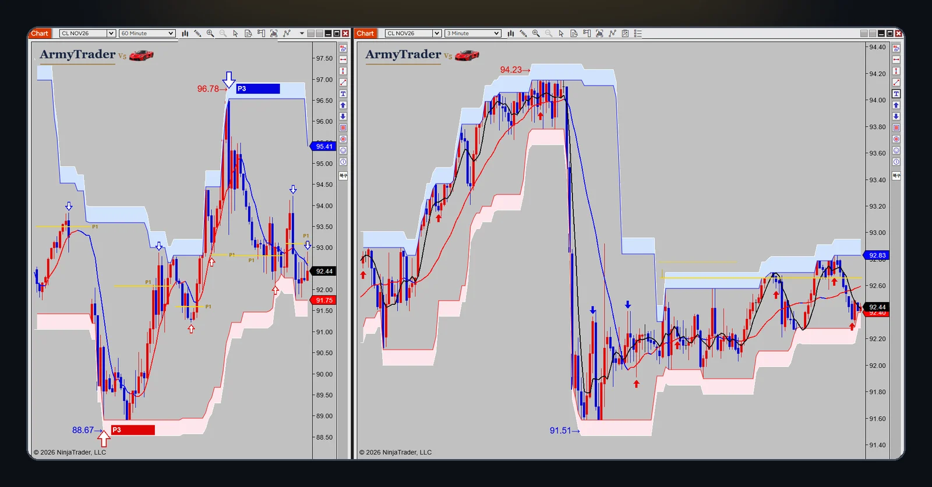
Task: Select eraser tool in 3 Minute chart sidebar
Action: point(896,48)
